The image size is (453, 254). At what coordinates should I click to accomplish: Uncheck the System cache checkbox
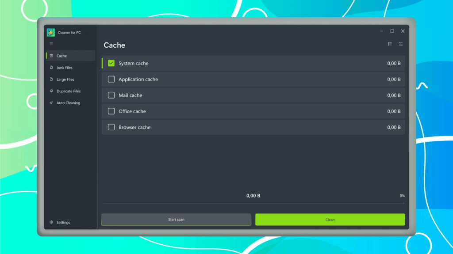pos(111,63)
